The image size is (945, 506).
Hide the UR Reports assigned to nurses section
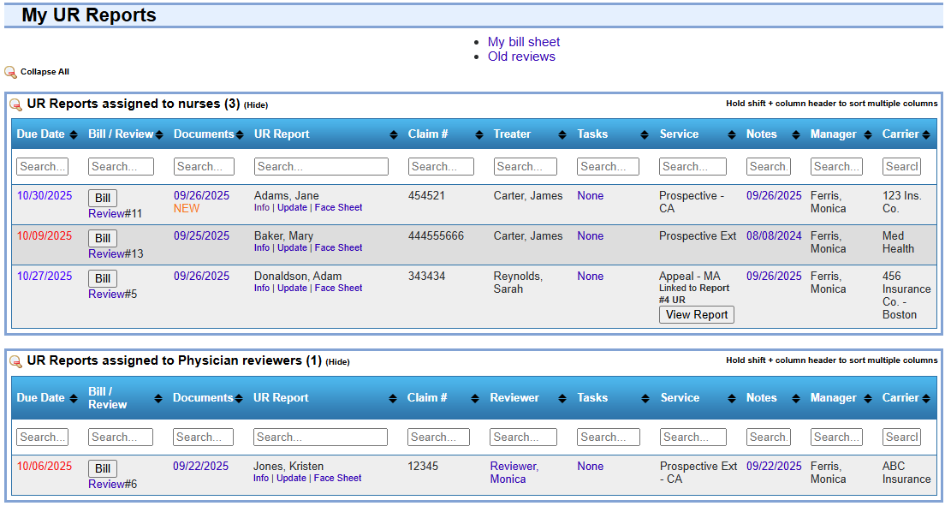[256, 105]
